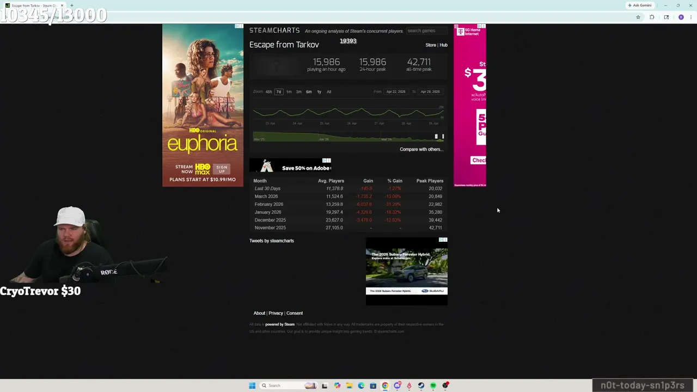The width and height of the screenshot is (697, 392).
Task: Click the Escape from Tarkov page title
Action: [x=284, y=45]
